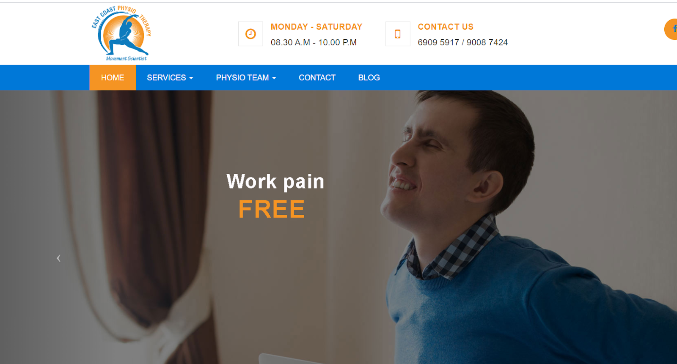Open the Facebook social icon

tap(672, 29)
